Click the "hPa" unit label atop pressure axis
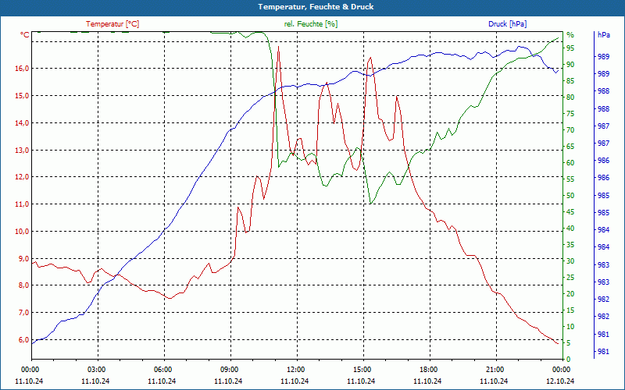This screenshot has width=625, height=390. coord(604,35)
